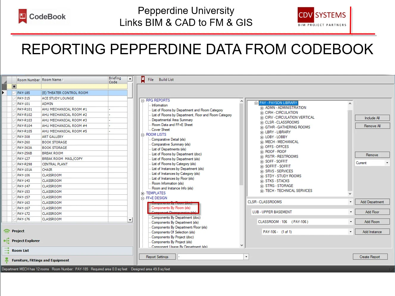395x296 pixels.
Task: Collapse the PAY - PAYSON LIBRARY node
Action: 256,103
